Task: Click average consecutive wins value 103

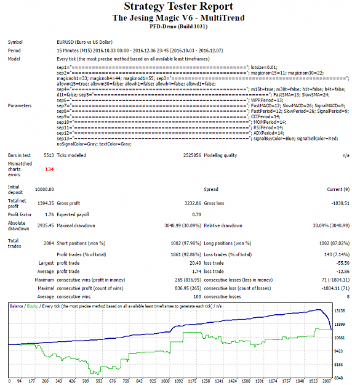Action: tap(197, 297)
